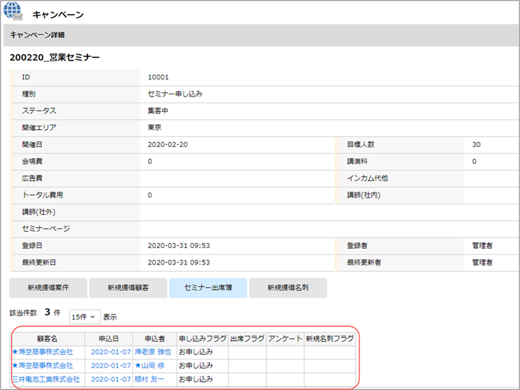The image size is (520, 390).
Task: Open 2020-01-07 date link in 植村 友一 row
Action: (111, 379)
